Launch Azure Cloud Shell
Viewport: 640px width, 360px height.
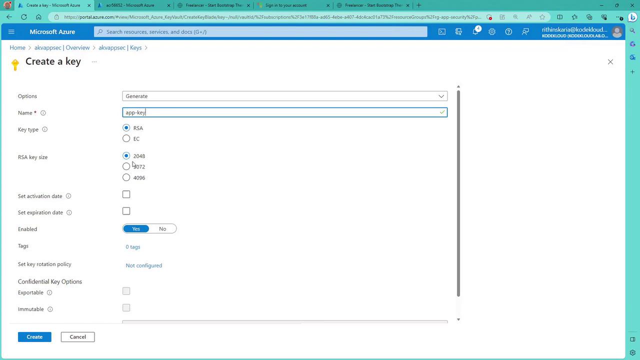tap(442, 31)
